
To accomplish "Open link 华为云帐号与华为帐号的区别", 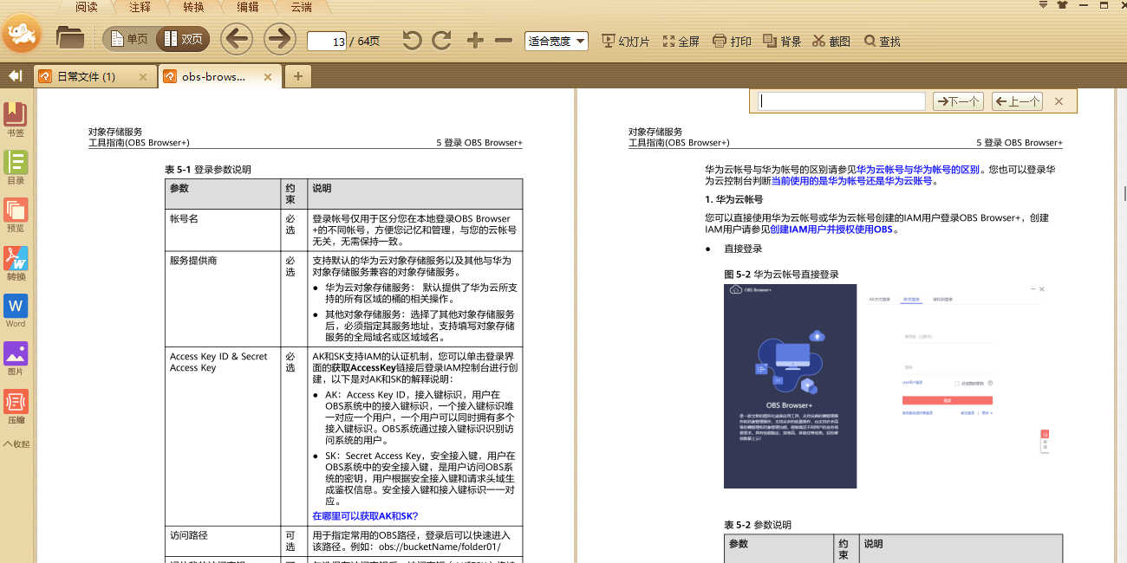I will tap(919, 170).
